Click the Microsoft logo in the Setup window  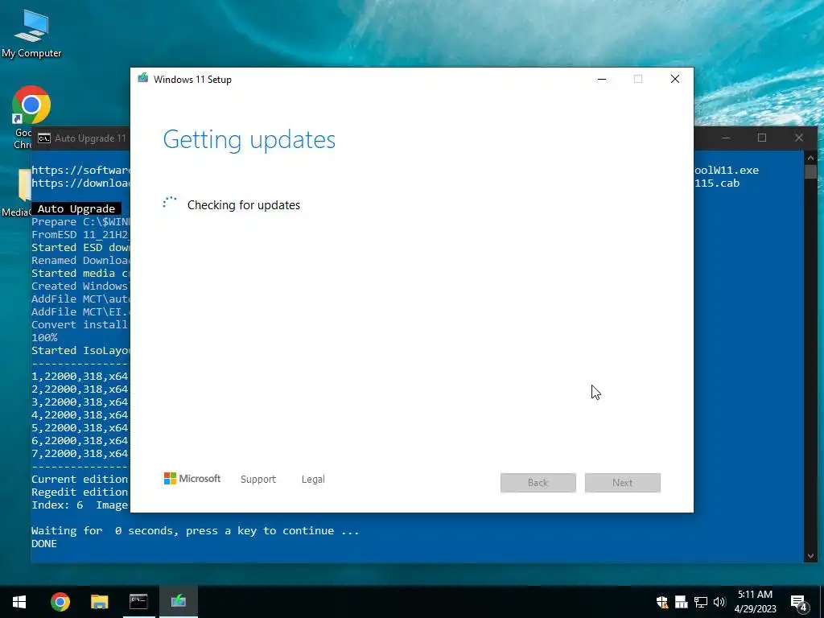point(192,479)
